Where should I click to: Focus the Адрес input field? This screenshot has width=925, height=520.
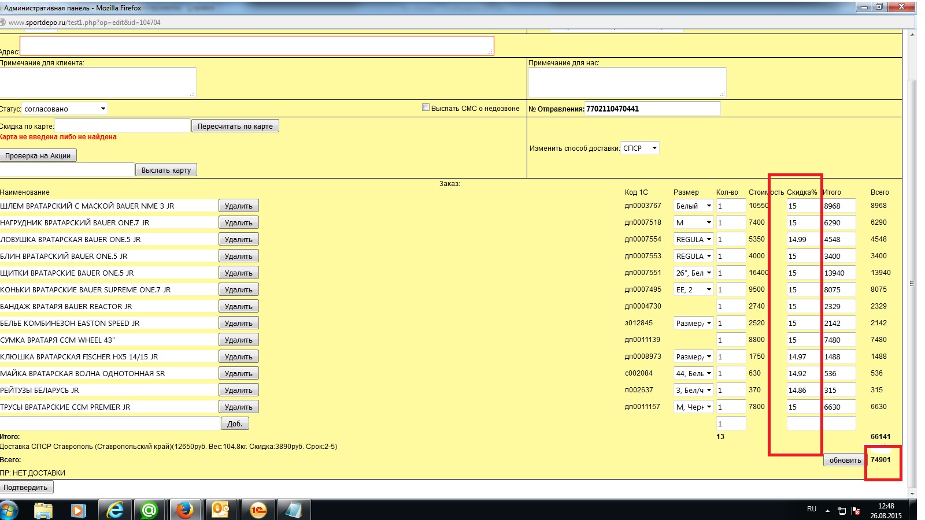tap(257, 46)
